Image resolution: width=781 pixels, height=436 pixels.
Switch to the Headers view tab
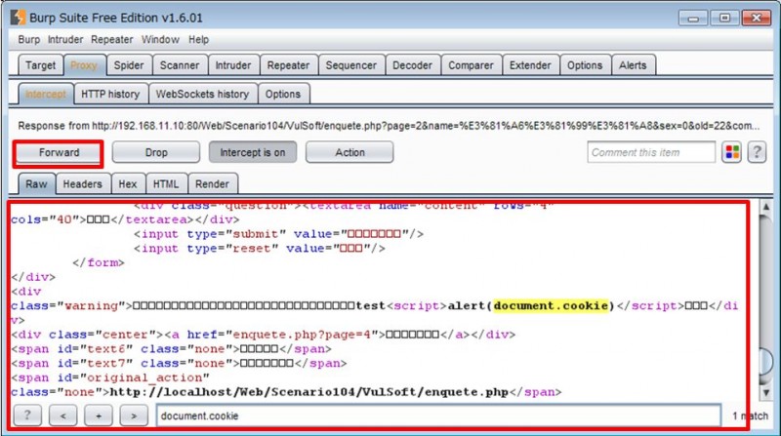[83, 184]
